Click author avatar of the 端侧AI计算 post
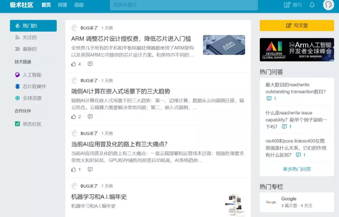The image size is (339, 217). tap(74, 81)
